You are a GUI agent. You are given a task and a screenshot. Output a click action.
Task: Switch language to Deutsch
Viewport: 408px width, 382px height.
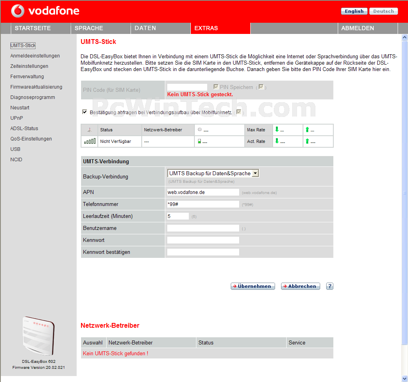[384, 11]
